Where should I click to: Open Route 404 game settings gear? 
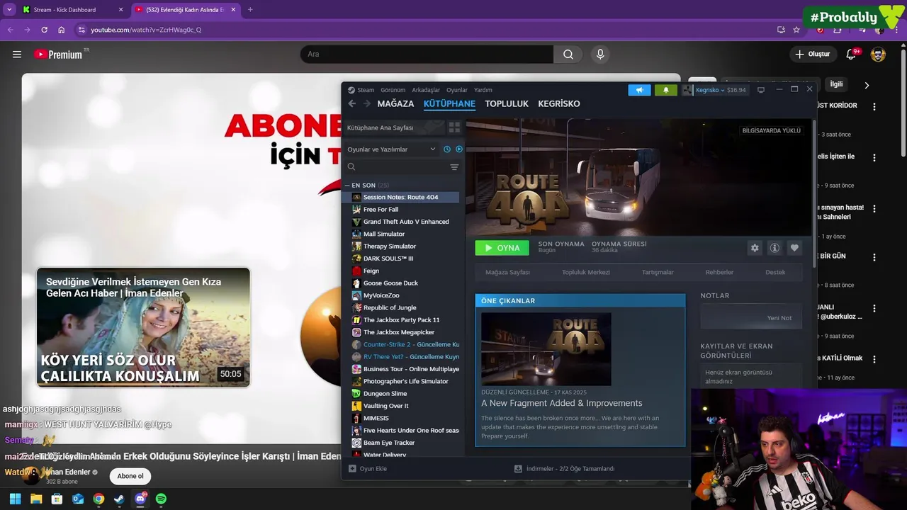[x=755, y=248]
